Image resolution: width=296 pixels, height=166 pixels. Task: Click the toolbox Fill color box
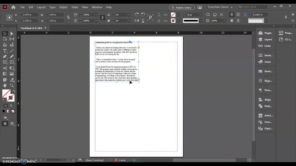click(6, 93)
